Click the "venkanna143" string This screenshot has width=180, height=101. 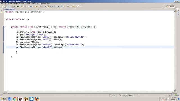point(74,45)
